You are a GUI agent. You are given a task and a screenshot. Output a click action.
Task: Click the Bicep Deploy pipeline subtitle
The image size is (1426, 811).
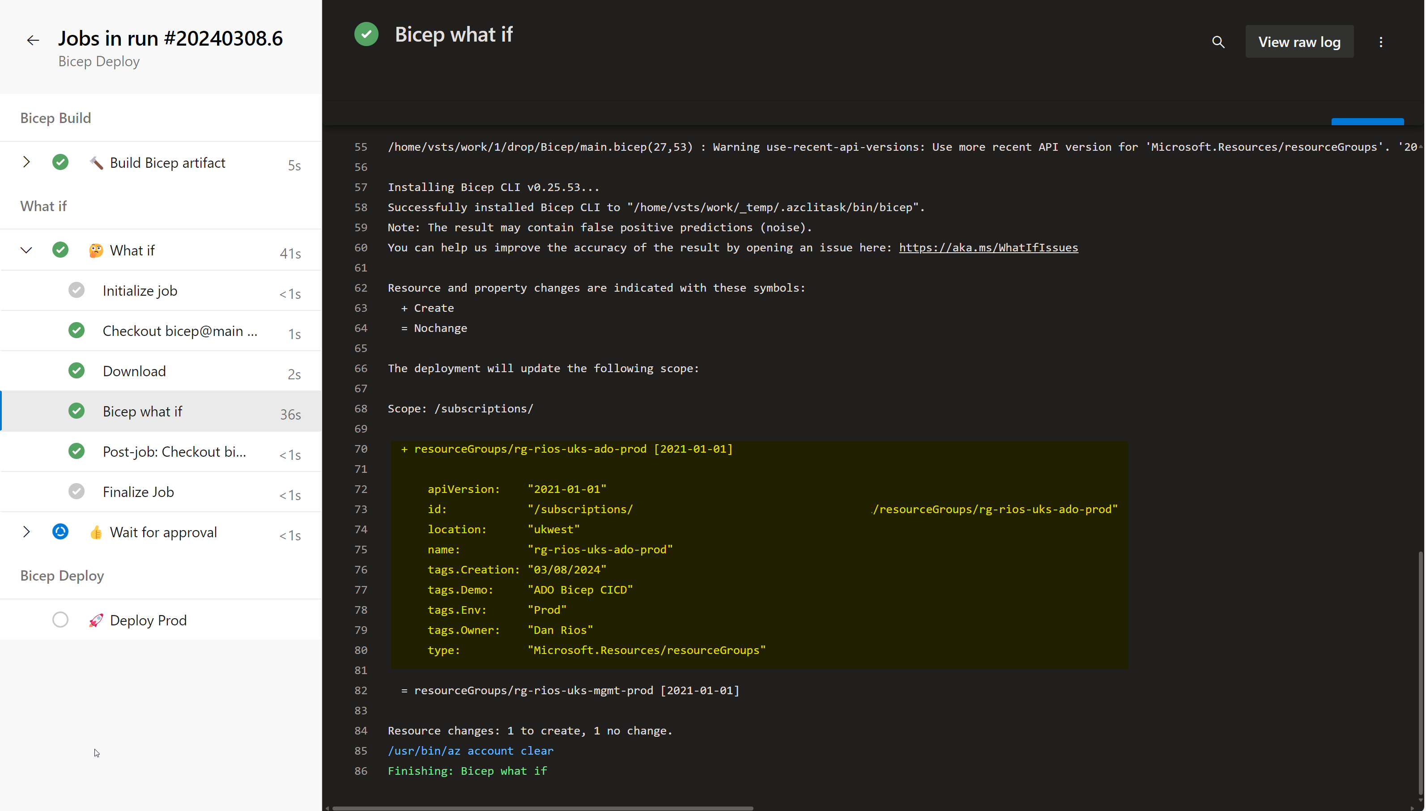tap(98, 61)
